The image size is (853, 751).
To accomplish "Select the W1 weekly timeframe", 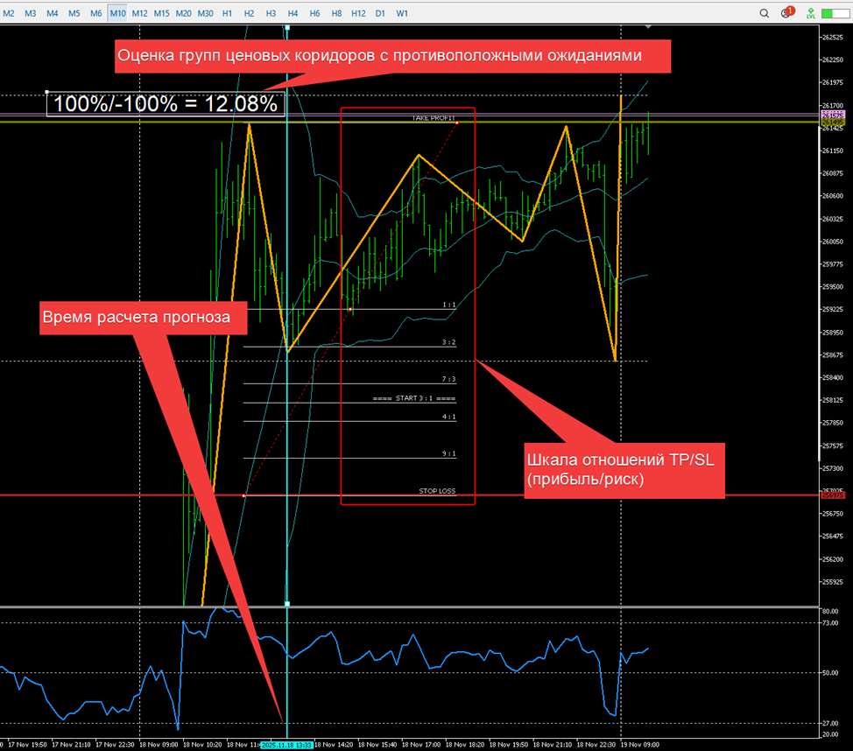I will [402, 13].
